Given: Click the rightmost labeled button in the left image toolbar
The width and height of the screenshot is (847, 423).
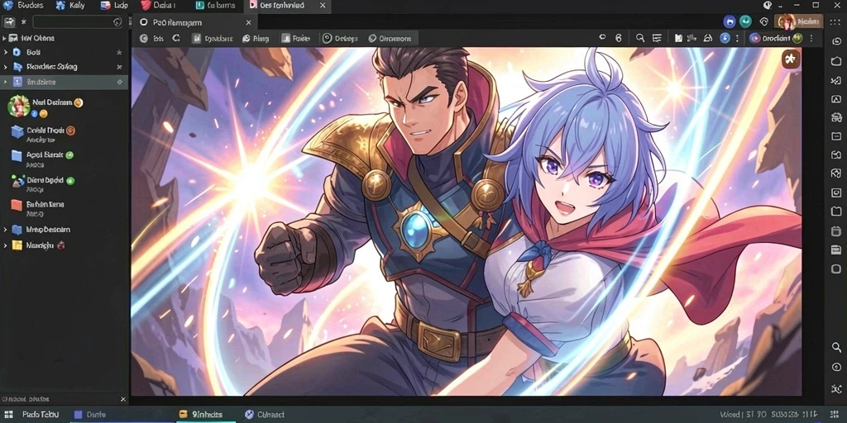Looking at the screenshot, I should point(390,38).
